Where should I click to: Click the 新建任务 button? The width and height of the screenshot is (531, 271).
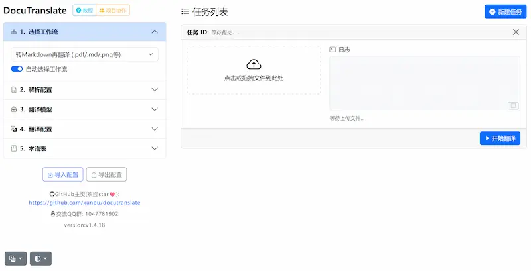tap(502, 12)
